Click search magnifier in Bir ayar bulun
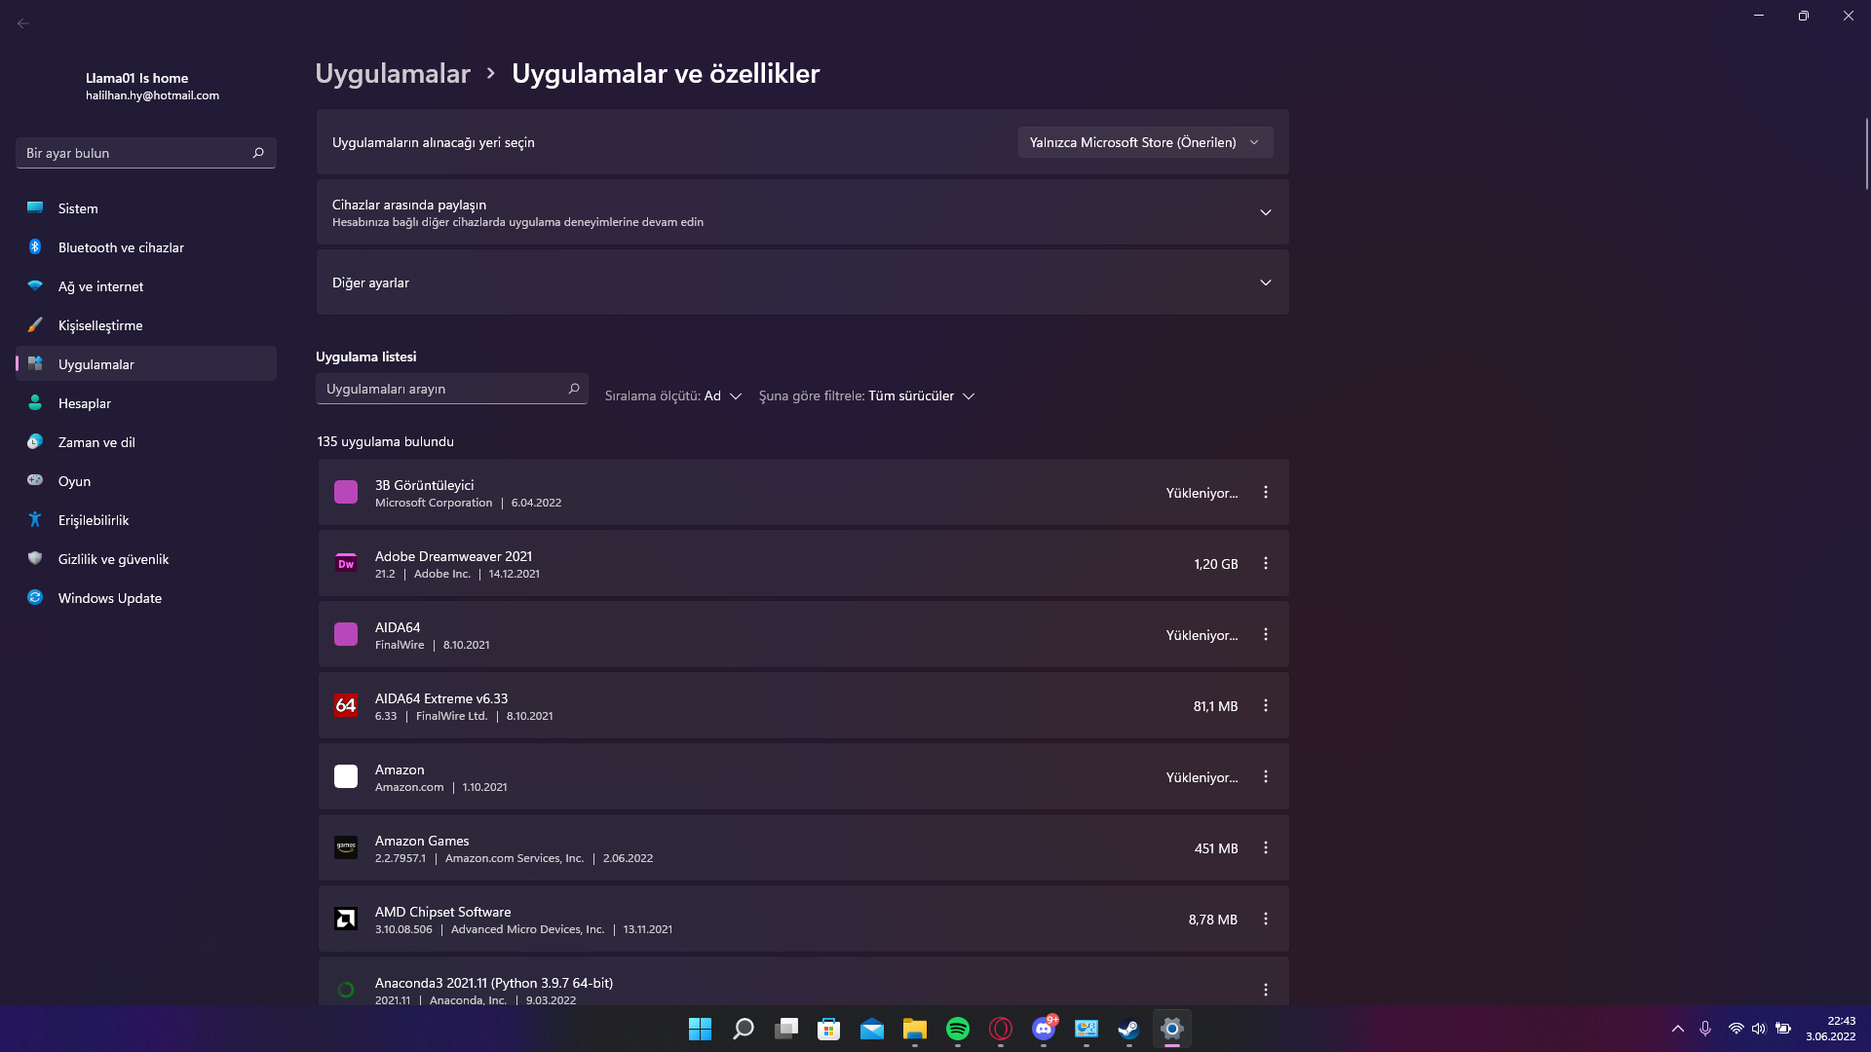The height and width of the screenshot is (1052, 1871). coord(258,153)
